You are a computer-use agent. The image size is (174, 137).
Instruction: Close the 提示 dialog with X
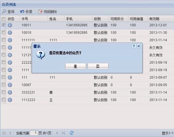(139, 46)
